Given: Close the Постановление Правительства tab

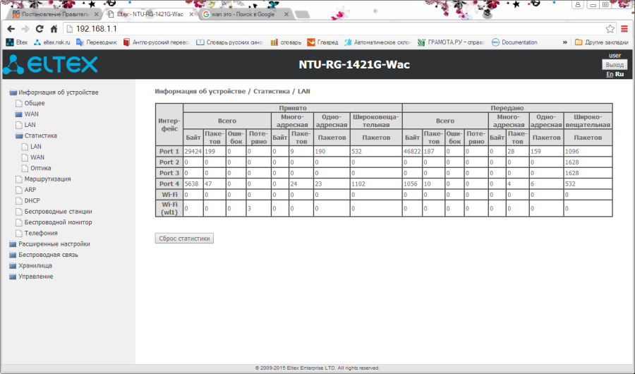Looking at the screenshot, I should pos(97,14).
